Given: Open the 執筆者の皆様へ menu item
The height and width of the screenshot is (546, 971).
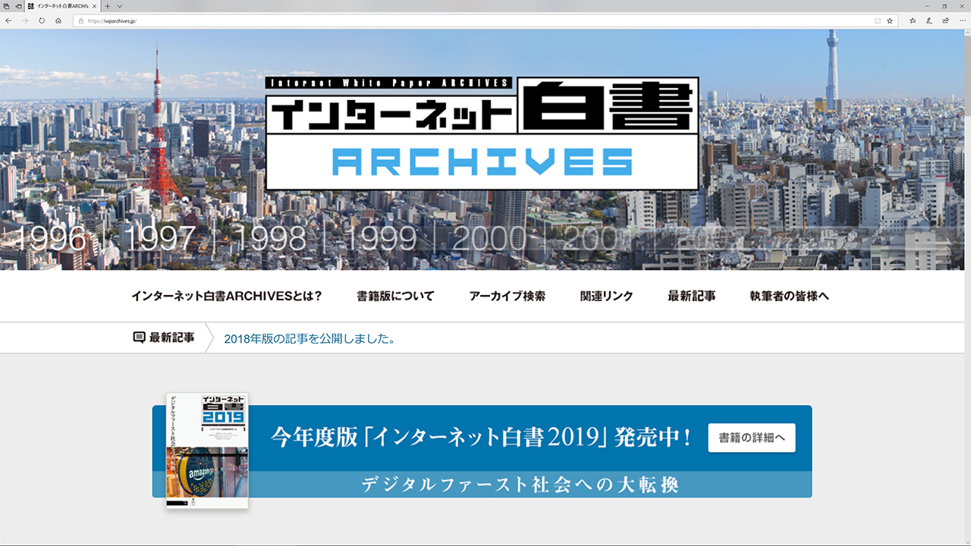Looking at the screenshot, I should coord(789,296).
